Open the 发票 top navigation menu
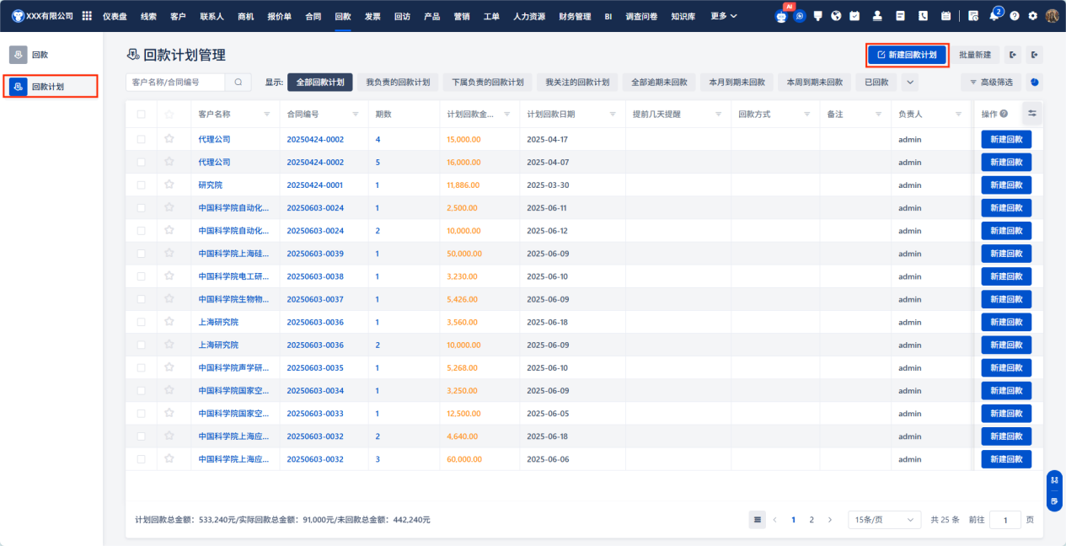 pos(372,16)
